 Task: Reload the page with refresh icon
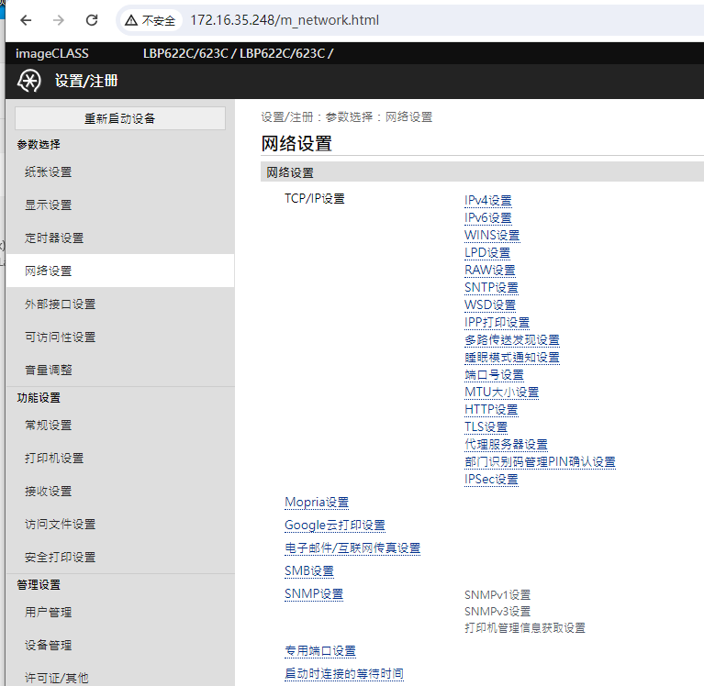point(92,20)
